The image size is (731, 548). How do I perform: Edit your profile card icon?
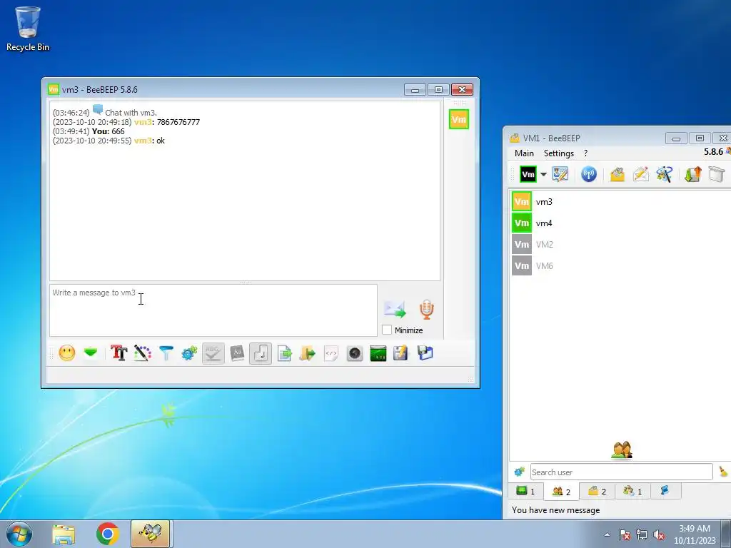click(560, 175)
